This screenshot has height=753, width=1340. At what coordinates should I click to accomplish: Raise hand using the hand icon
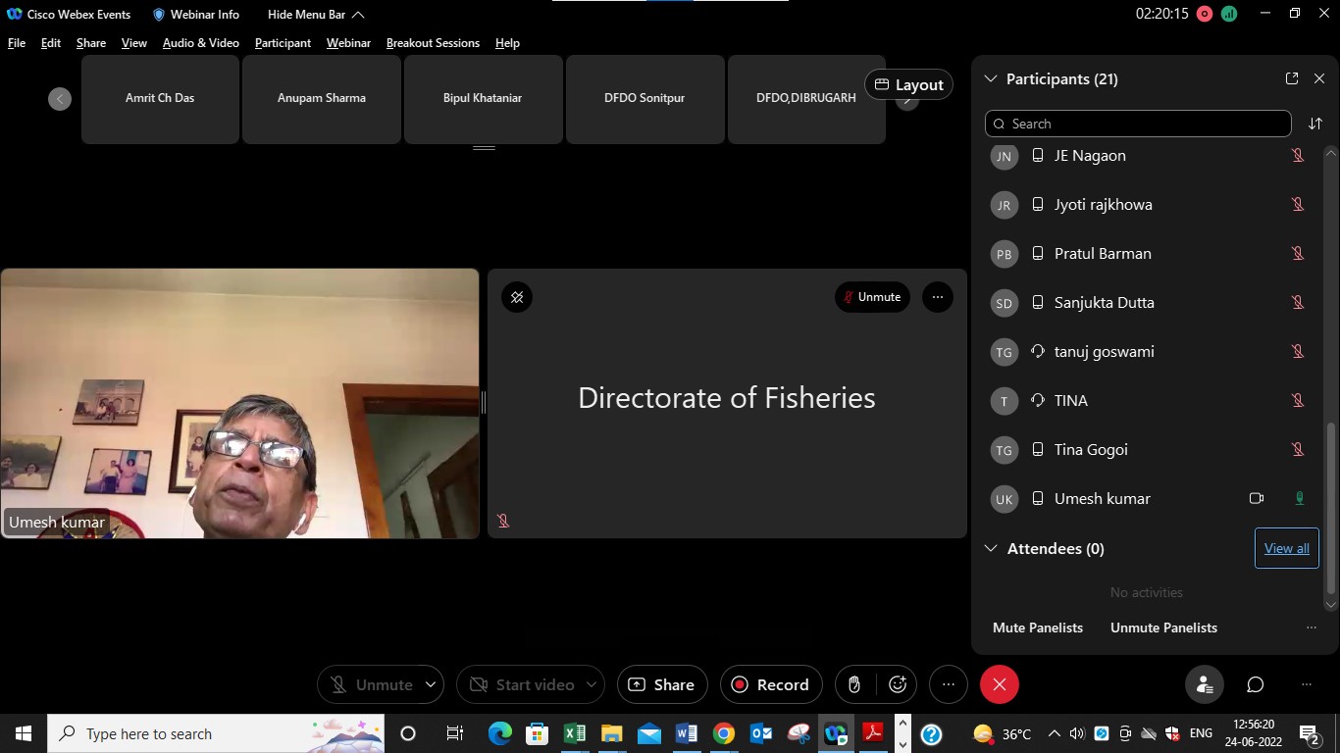click(854, 684)
